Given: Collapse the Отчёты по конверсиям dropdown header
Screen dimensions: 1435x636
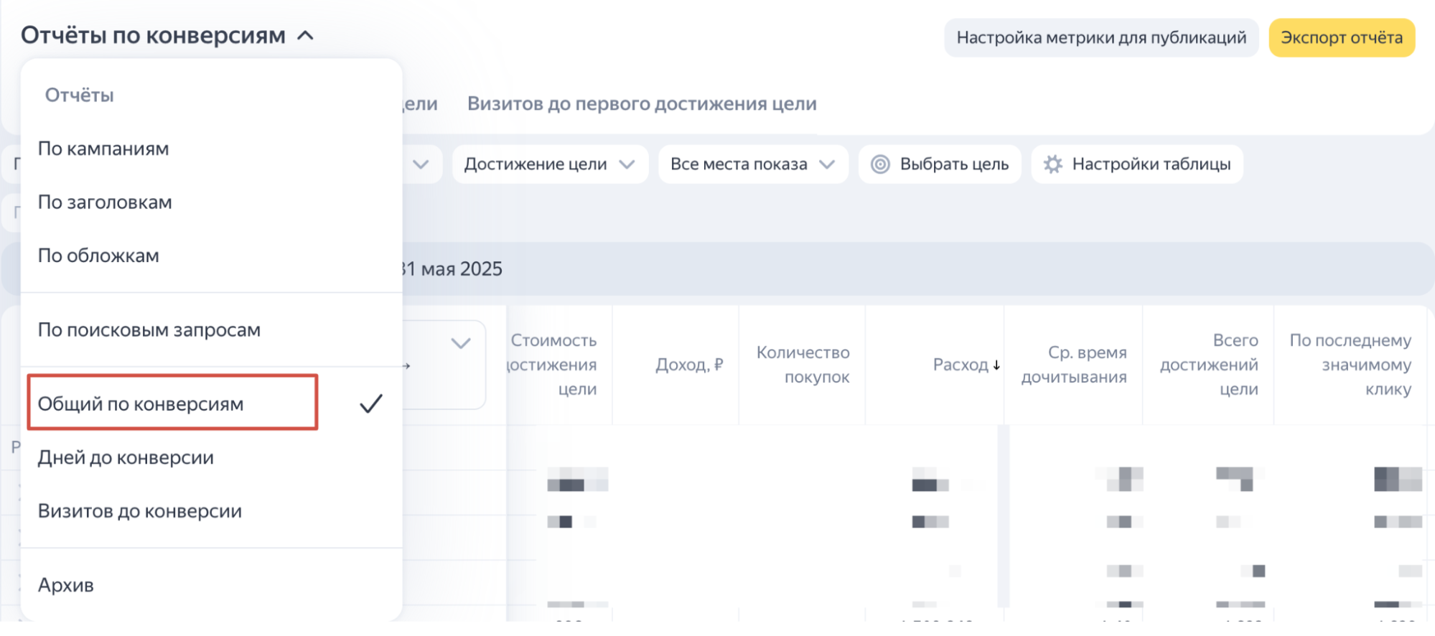Looking at the screenshot, I should pos(167,35).
